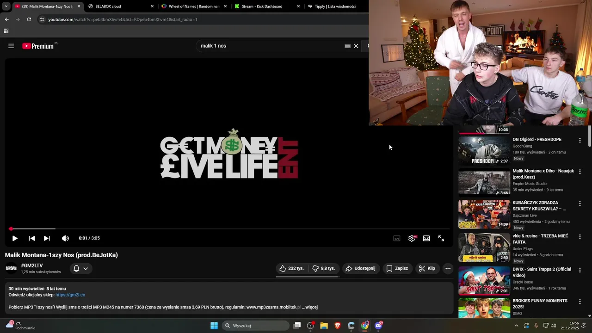Switch to theater mode icon

click(426, 238)
